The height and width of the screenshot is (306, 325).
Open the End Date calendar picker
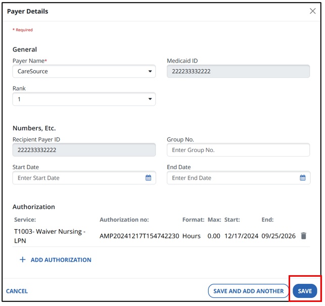(303, 178)
